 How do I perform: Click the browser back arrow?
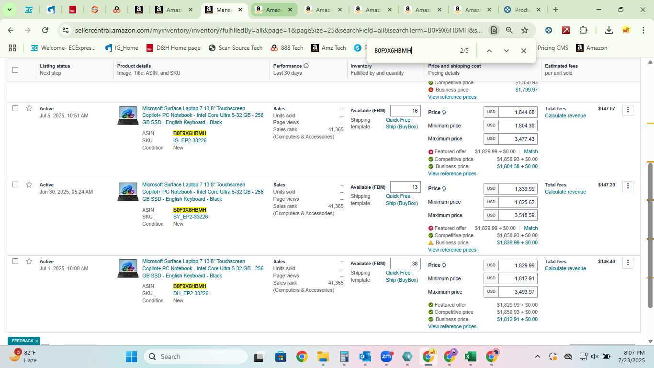tap(11, 30)
